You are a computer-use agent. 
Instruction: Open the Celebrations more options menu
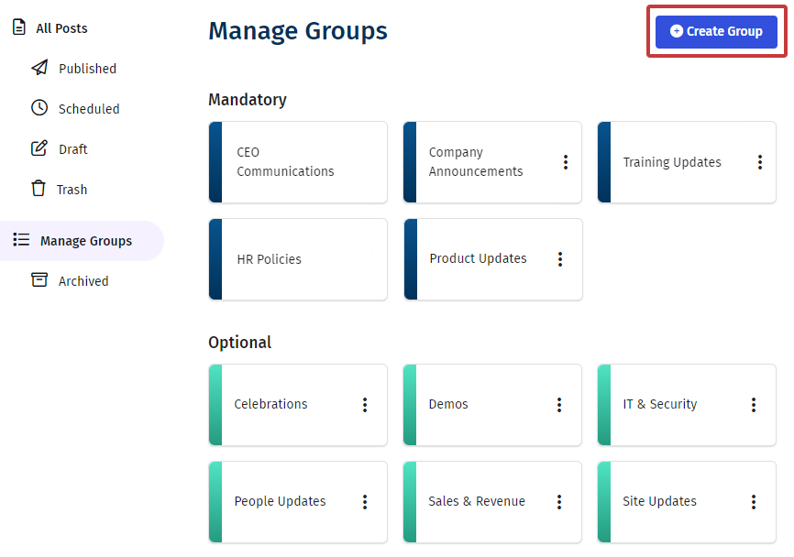coord(365,404)
